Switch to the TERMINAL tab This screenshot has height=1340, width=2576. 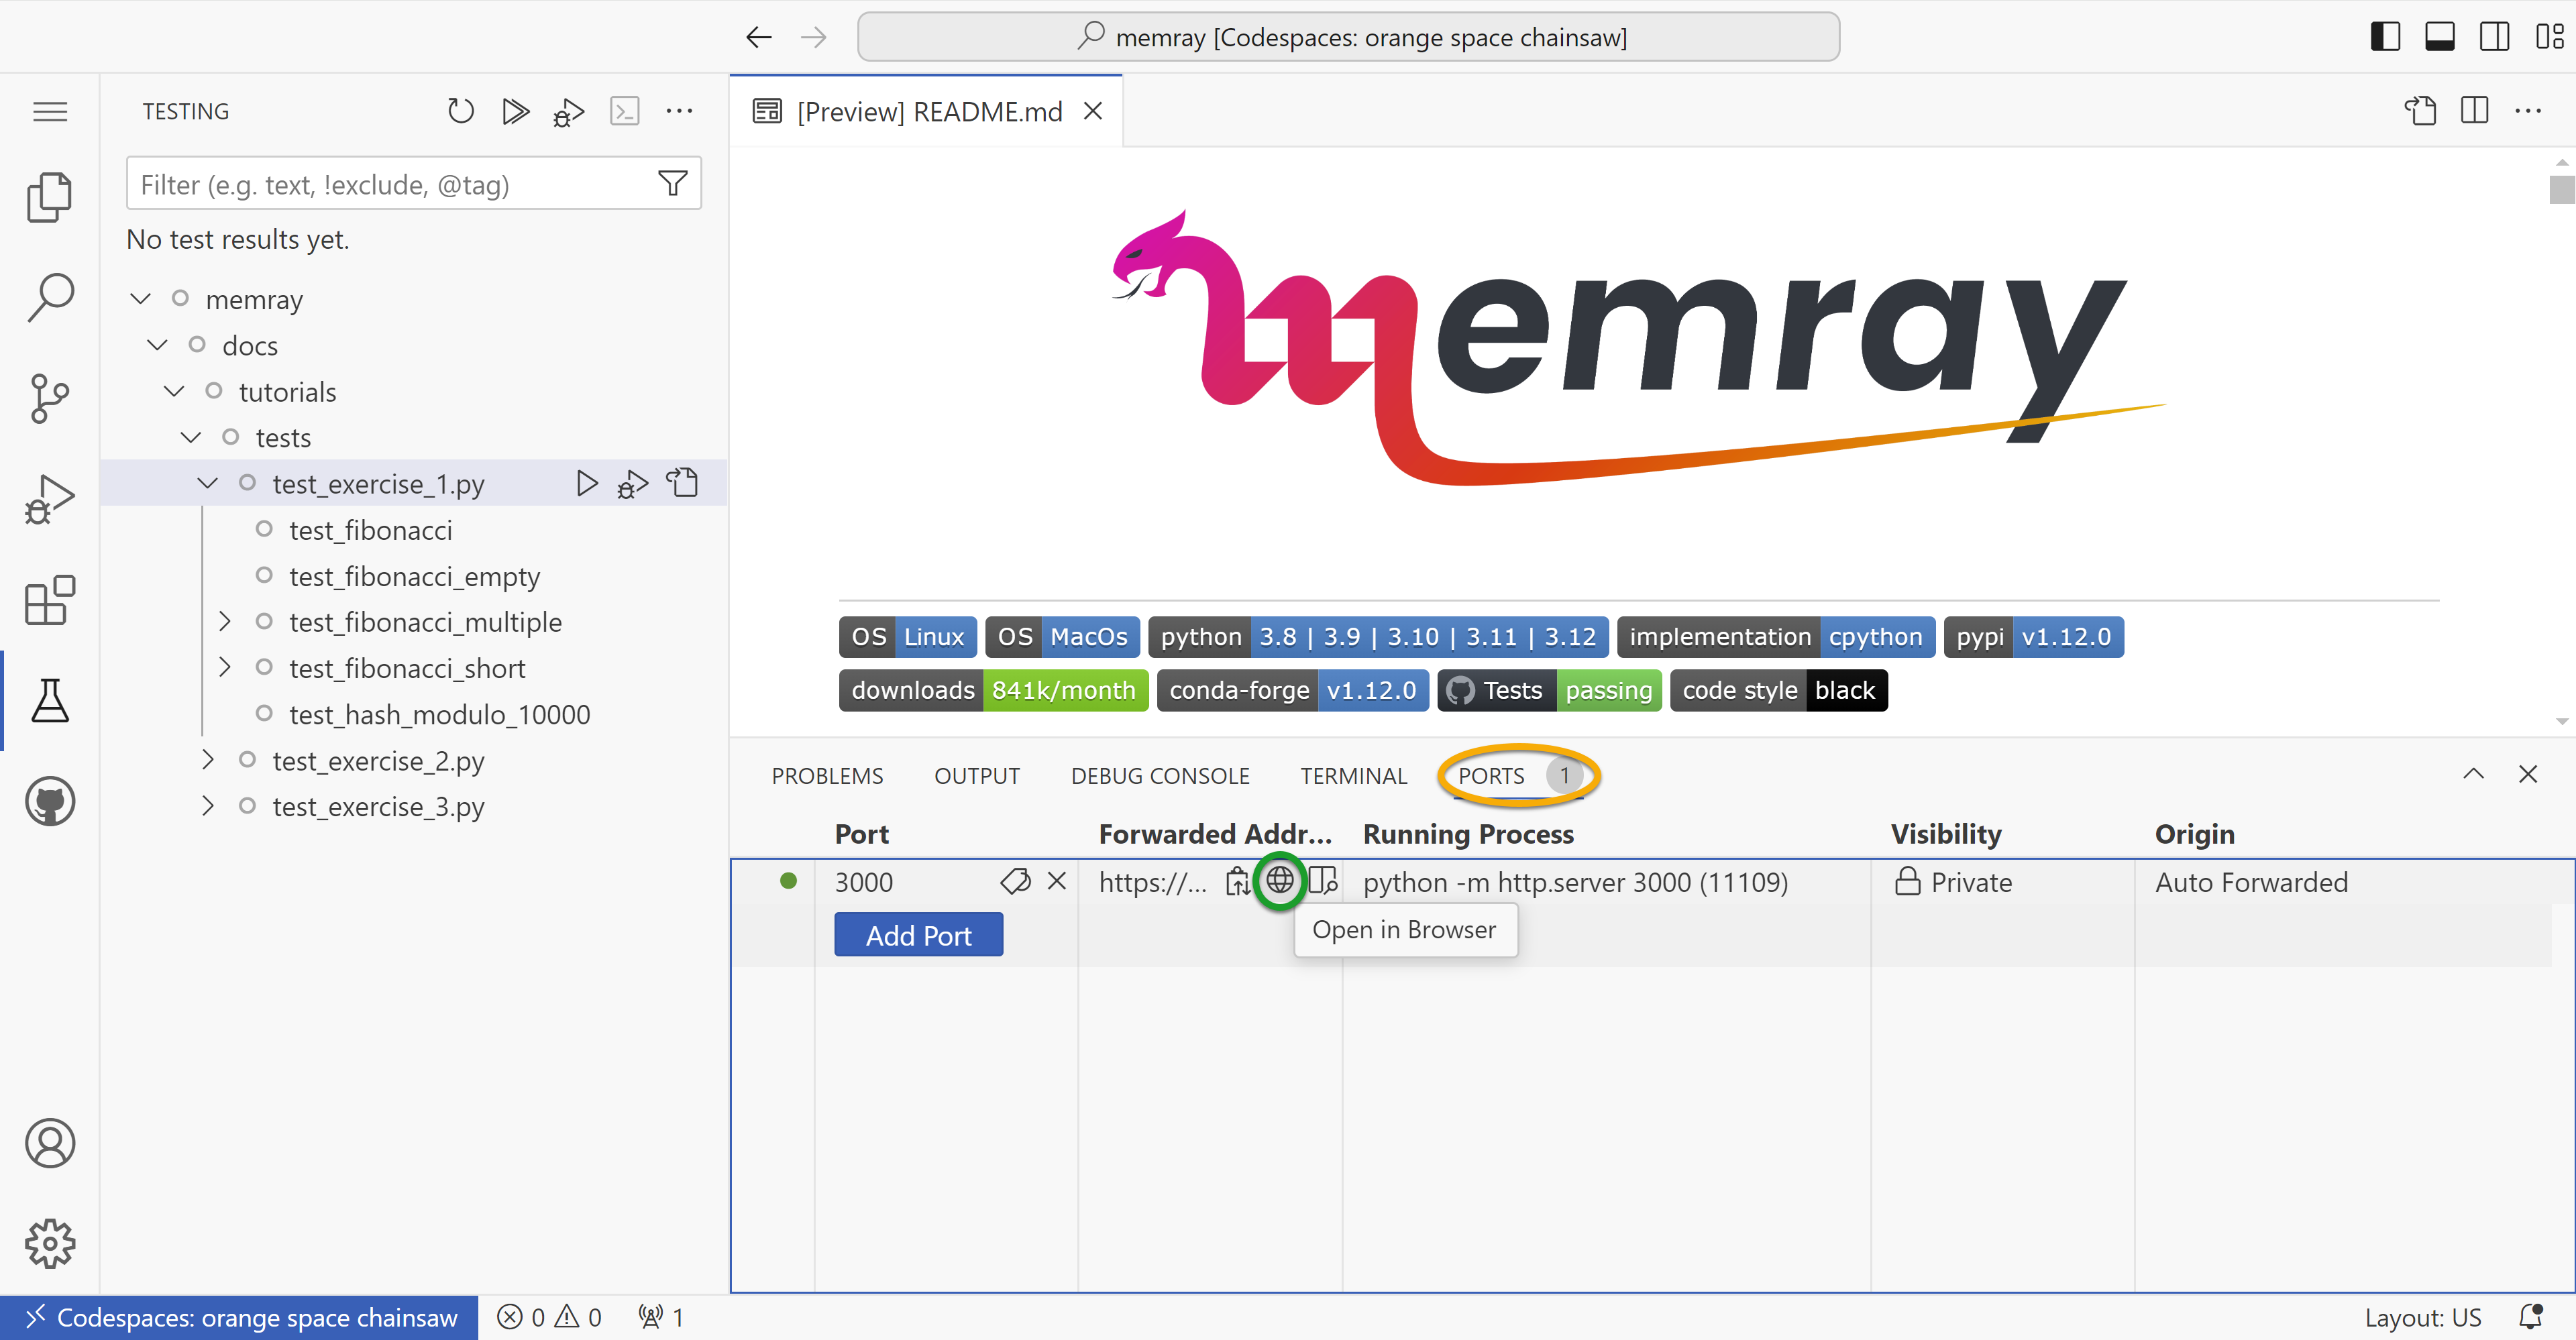click(x=1352, y=776)
